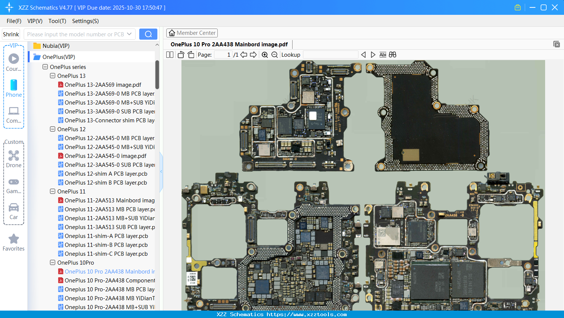Toggle the binoculars search view
The height and width of the screenshot is (318, 564).
coord(393,54)
